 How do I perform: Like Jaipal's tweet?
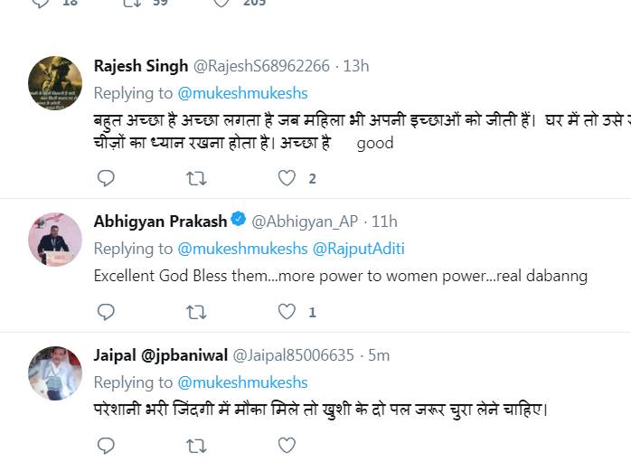287,445
